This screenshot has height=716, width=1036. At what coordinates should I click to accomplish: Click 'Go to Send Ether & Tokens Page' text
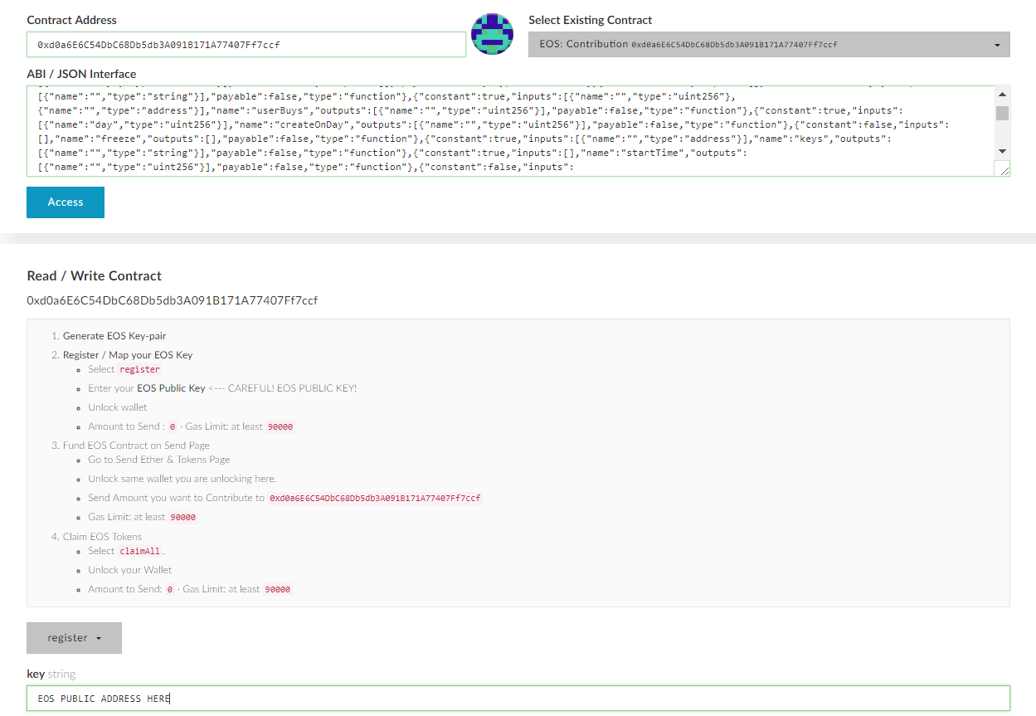point(159,460)
